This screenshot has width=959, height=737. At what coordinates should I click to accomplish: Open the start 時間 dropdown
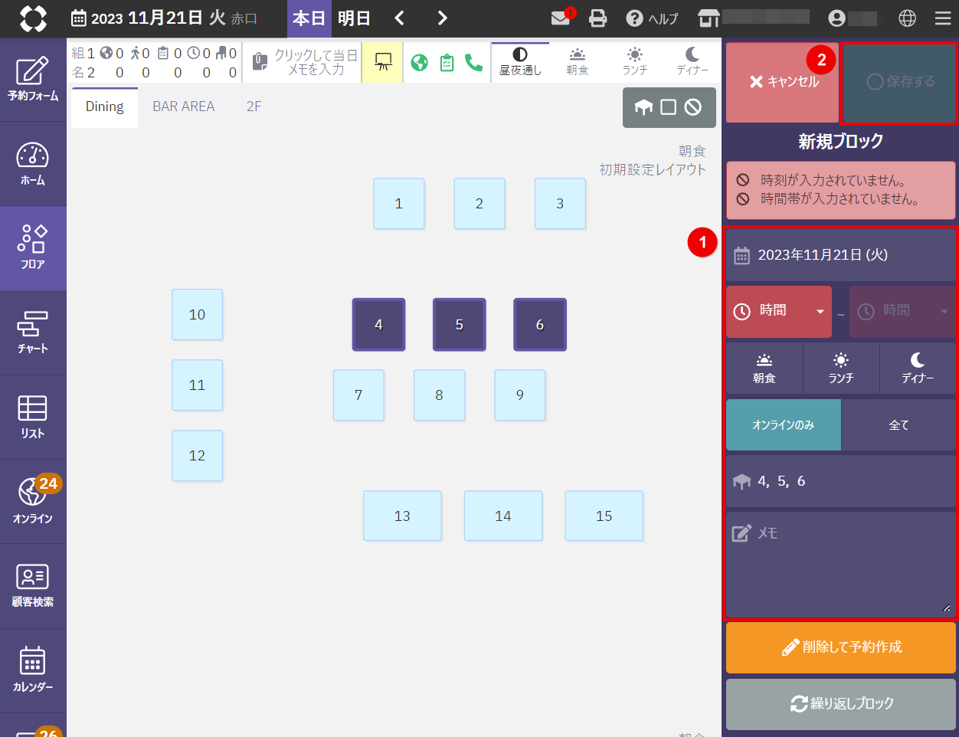[778, 311]
